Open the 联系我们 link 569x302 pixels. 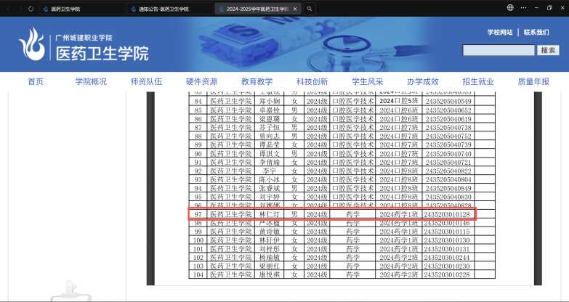pos(536,33)
